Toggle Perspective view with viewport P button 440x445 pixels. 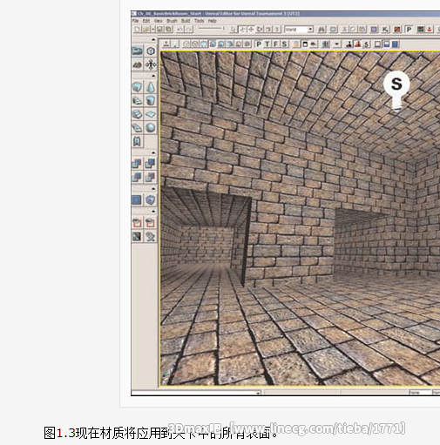point(259,44)
